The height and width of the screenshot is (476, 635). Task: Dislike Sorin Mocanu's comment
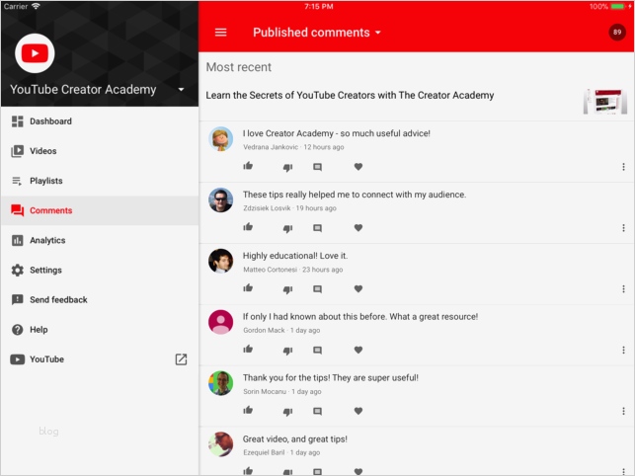pyautogui.click(x=287, y=412)
